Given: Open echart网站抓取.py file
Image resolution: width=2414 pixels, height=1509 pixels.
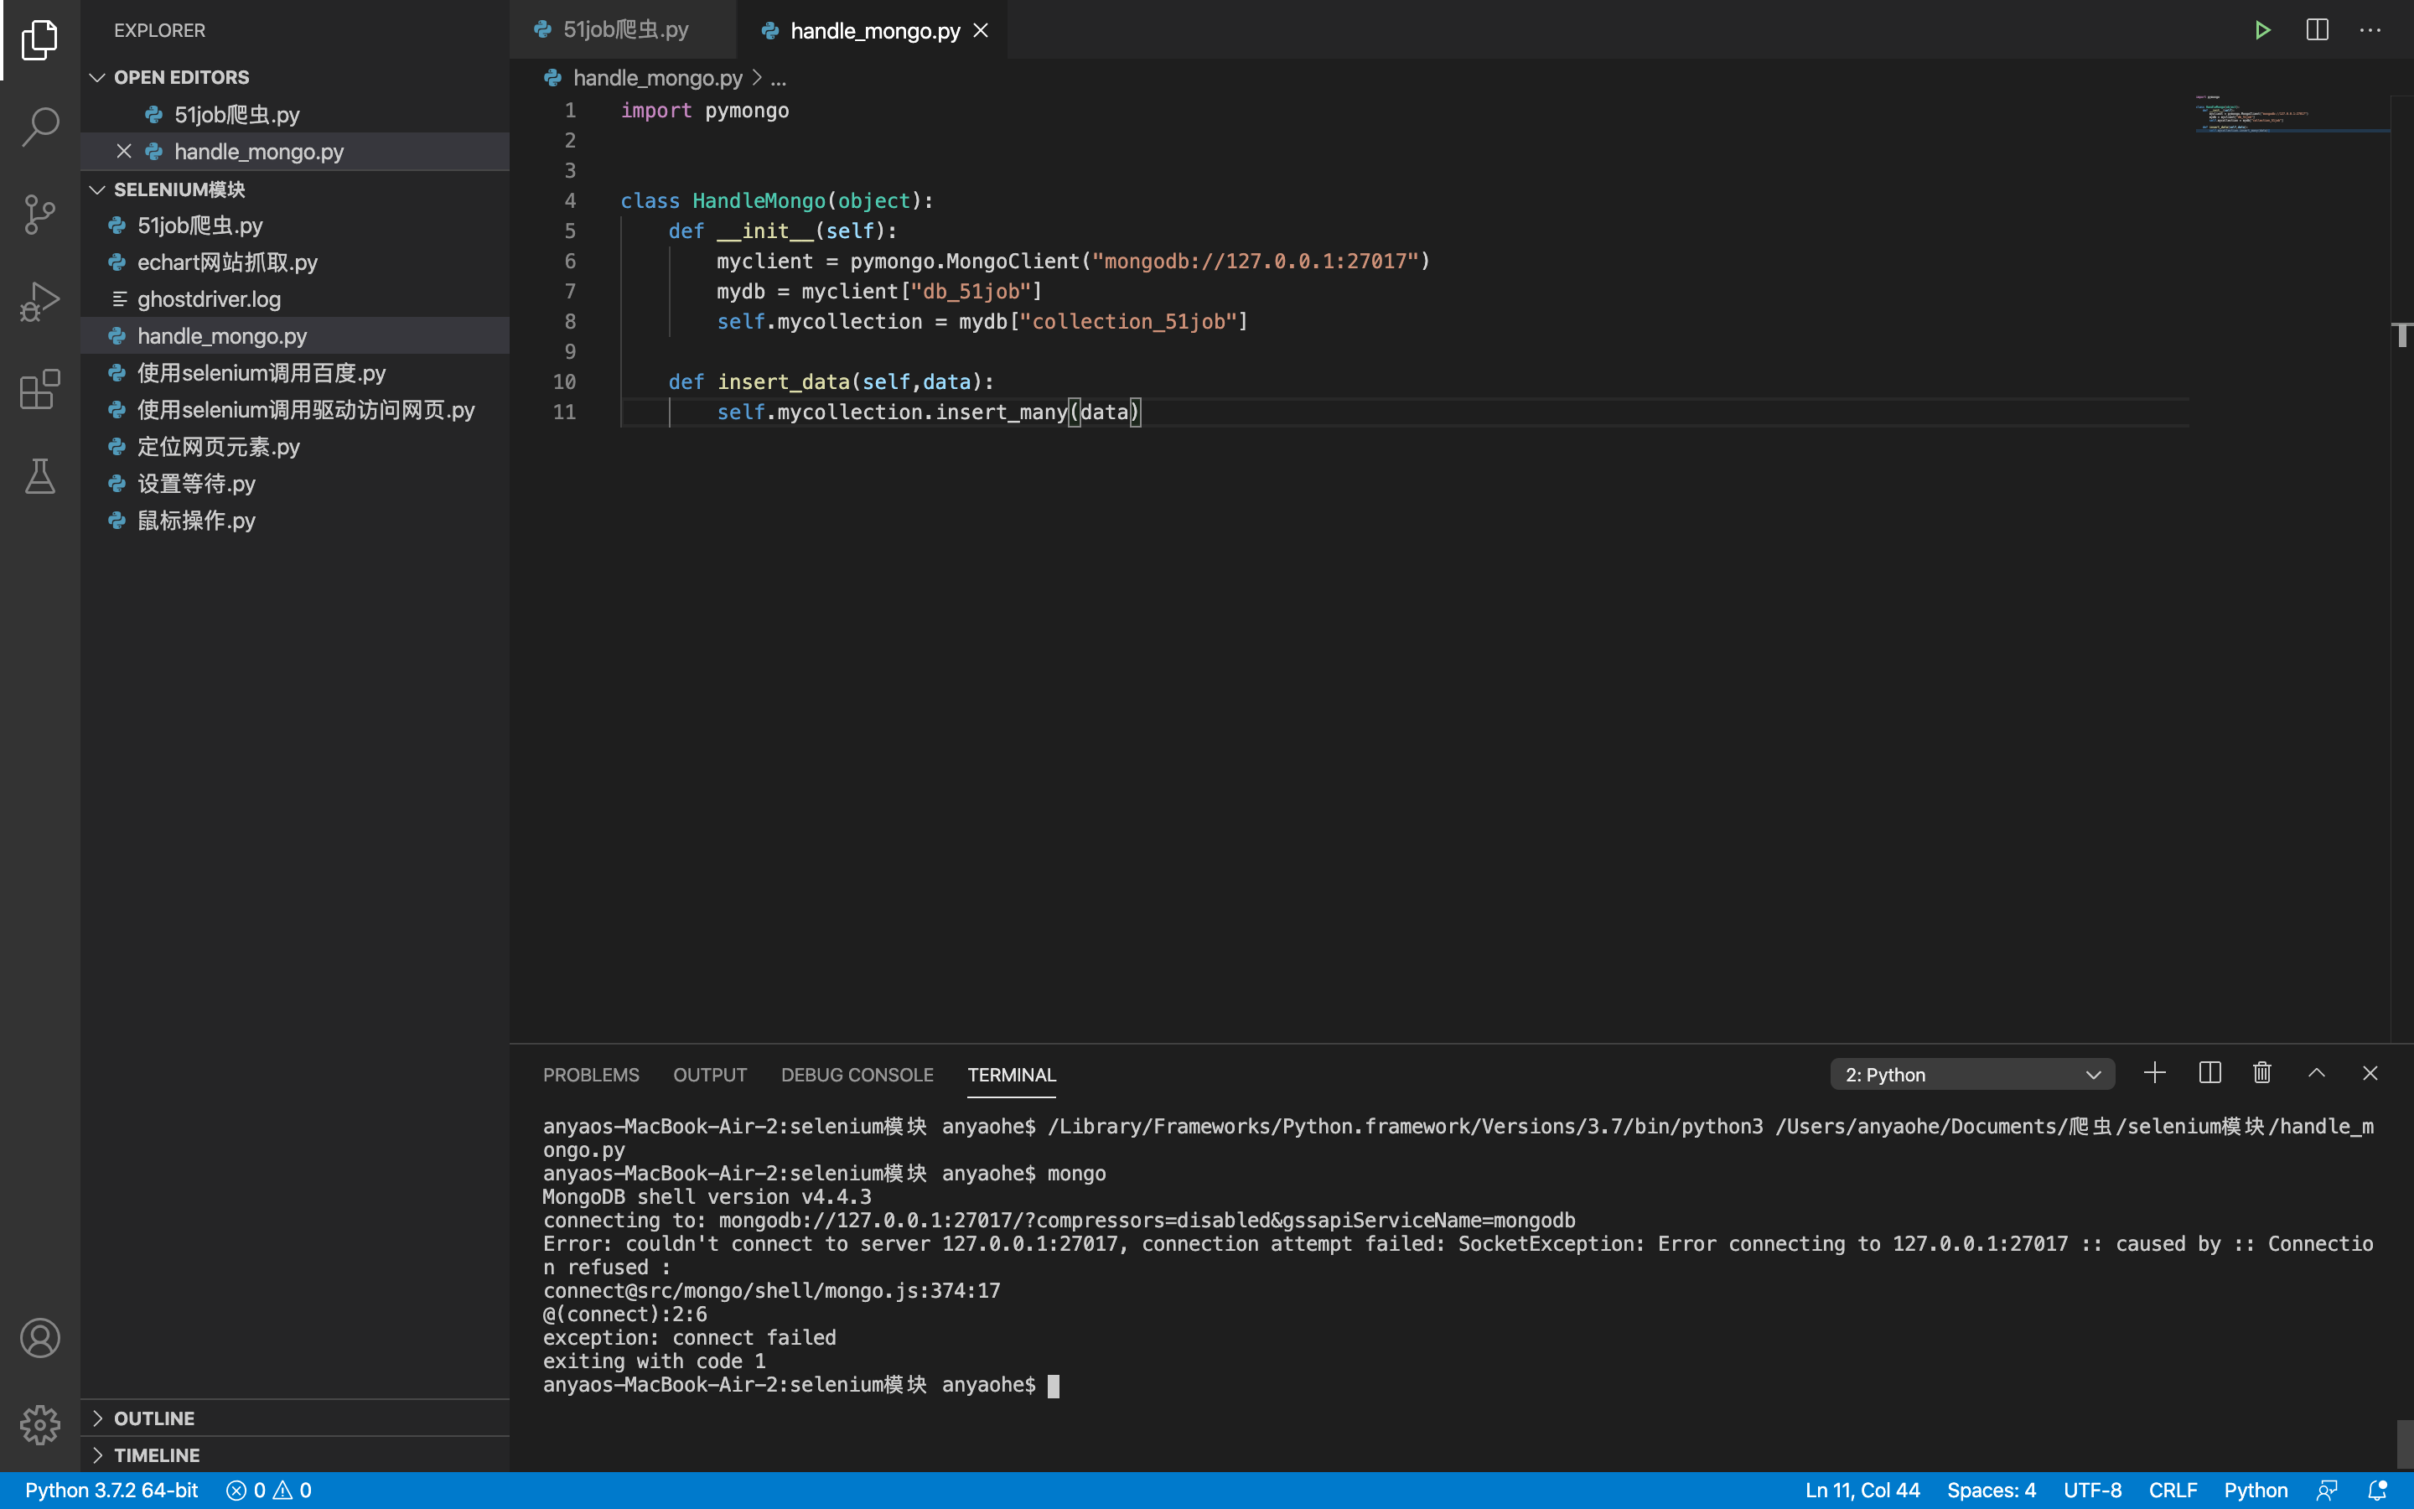Looking at the screenshot, I should click(295, 262).
